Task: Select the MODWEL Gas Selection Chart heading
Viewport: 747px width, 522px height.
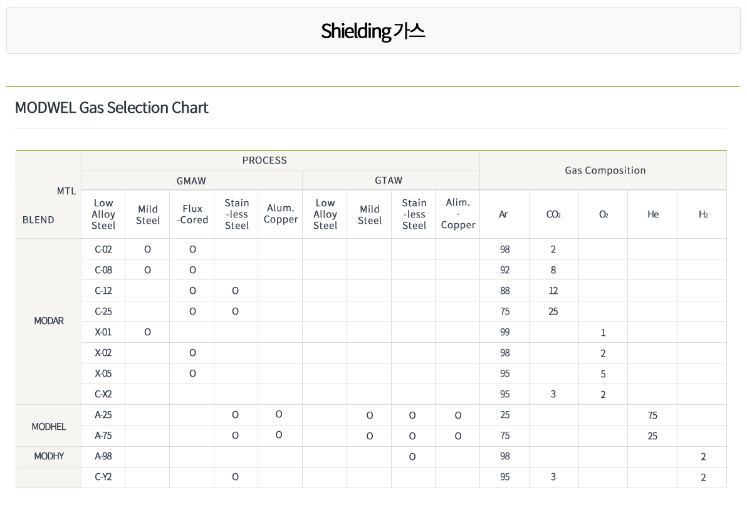Action: click(x=112, y=108)
